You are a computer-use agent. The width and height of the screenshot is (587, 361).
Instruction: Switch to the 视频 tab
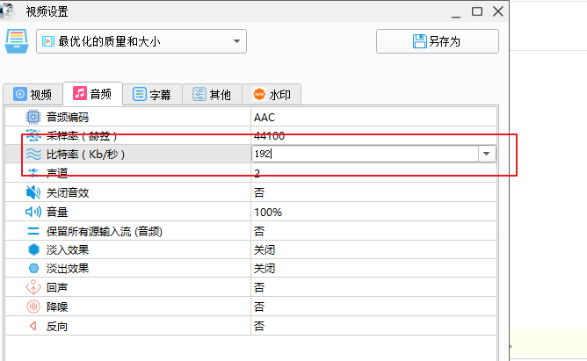33,94
